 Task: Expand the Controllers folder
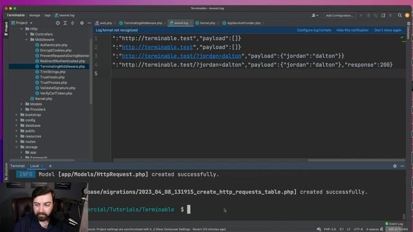tap(26, 34)
